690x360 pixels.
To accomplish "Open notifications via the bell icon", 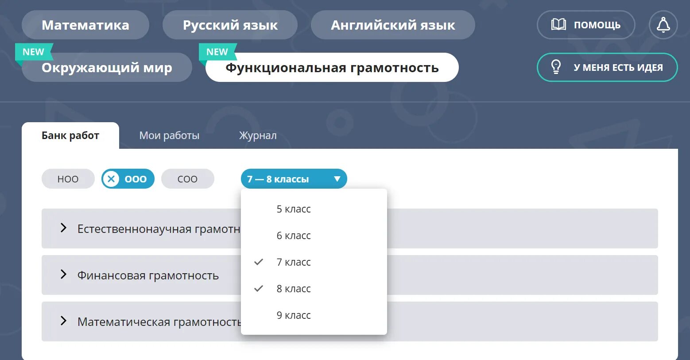I will 663,25.
